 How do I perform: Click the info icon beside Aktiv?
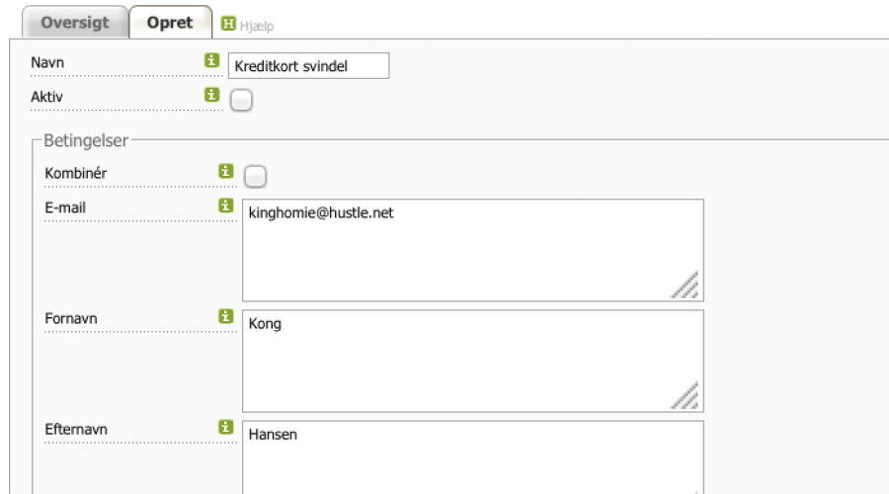click(x=212, y=95)
